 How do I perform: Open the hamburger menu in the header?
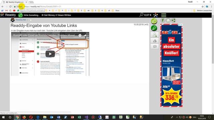click(164, 15)
